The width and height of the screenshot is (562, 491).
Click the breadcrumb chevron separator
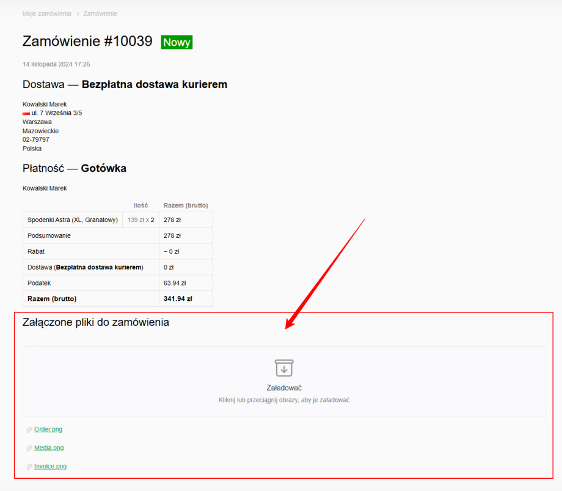[x=78, y=13]
